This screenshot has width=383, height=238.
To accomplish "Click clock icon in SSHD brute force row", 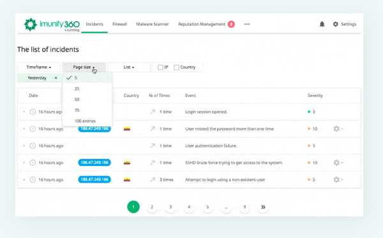I will [x=33, y=163].
